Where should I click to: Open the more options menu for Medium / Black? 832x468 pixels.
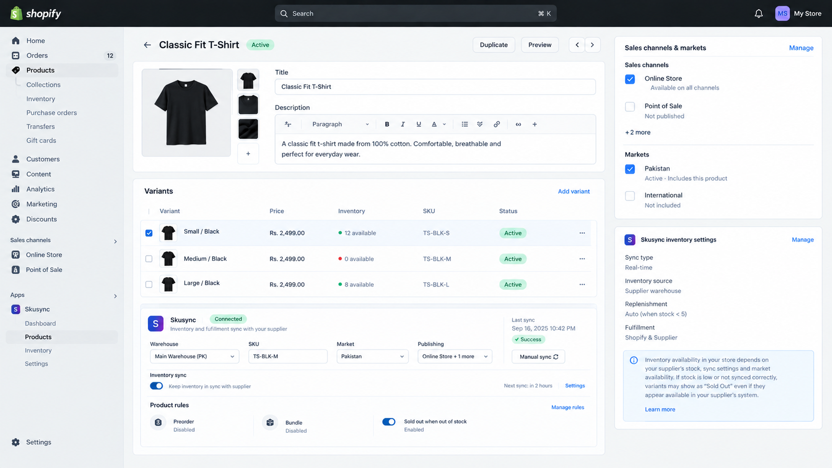pyautogui.click(x=582, y=259)
